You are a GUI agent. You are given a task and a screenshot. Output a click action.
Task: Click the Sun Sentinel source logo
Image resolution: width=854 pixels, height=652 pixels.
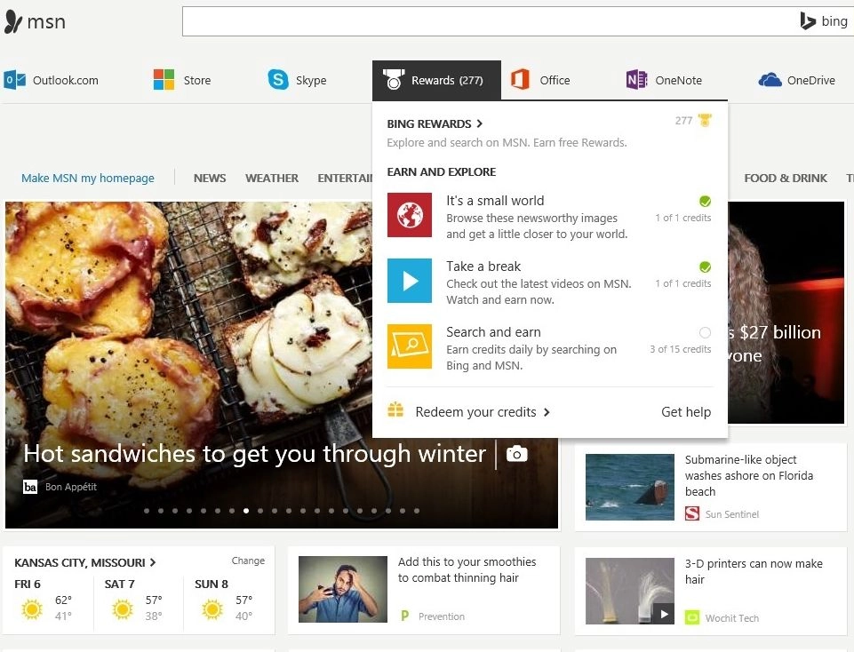click(692, 513)
